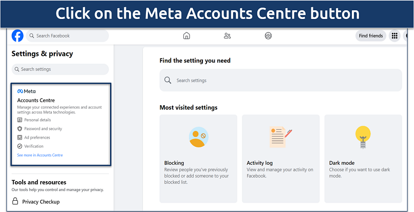Viewport: 414px width, 212px height.
Task: Click the main Search settings box
Action: point(280,81)
